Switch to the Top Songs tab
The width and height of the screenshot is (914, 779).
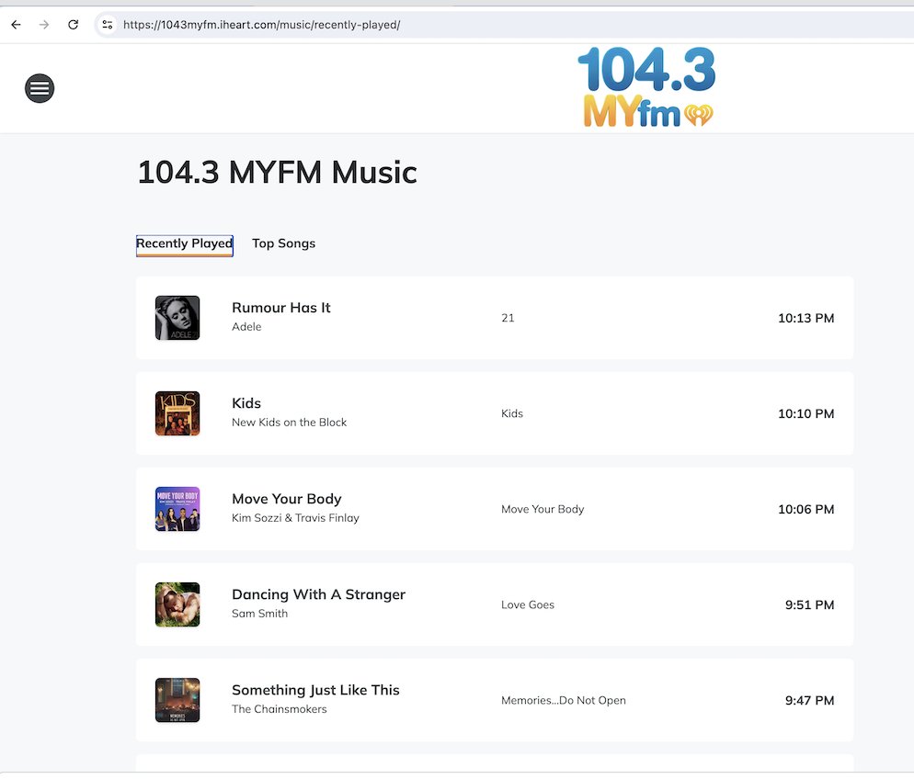283,243
